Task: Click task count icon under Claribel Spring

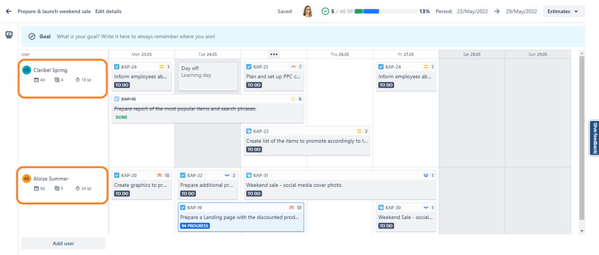Action: pyautogui.click(x=56, y=80)
